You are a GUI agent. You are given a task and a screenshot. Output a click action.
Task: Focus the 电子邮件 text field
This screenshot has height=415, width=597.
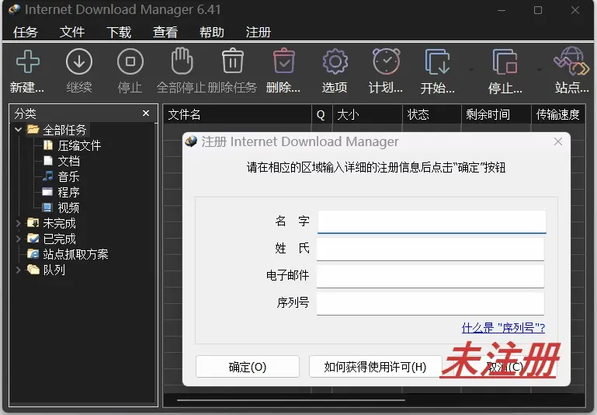pos(430,276)
